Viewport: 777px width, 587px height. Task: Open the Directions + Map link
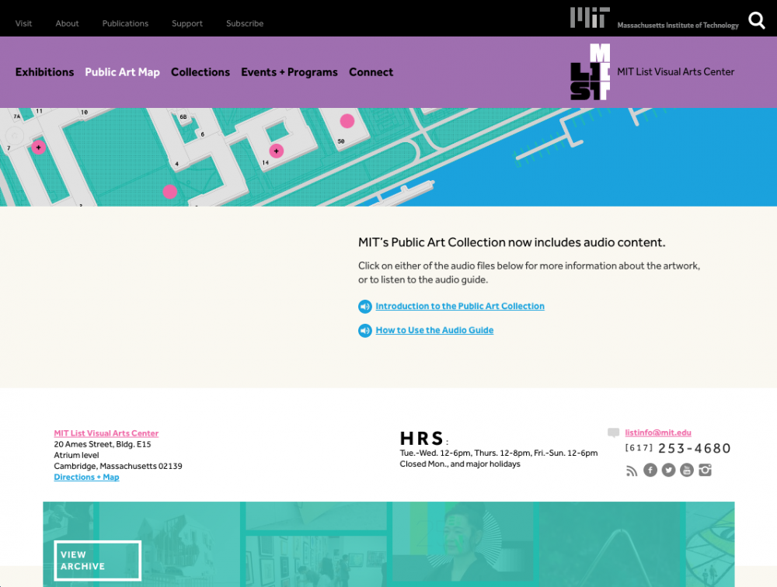pos(86,478)
